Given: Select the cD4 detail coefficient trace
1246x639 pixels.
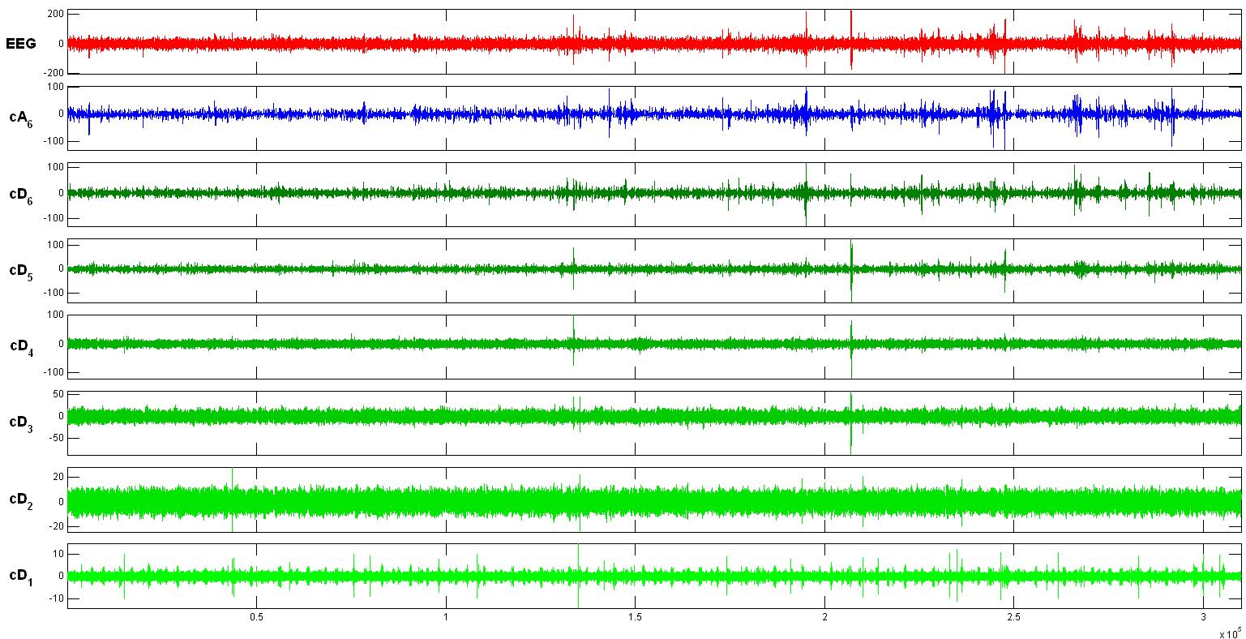Looking at the screenshot, I should point(654,344).
